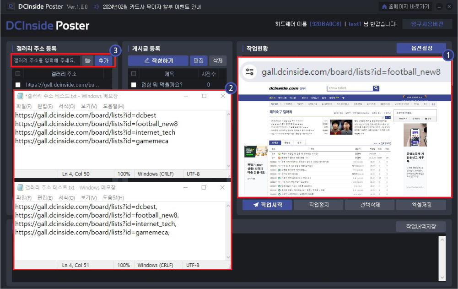The height and width of the screenshot is (289, 458).
Task: Start work with 작업시작 button
Action: [x=267, y=205]
